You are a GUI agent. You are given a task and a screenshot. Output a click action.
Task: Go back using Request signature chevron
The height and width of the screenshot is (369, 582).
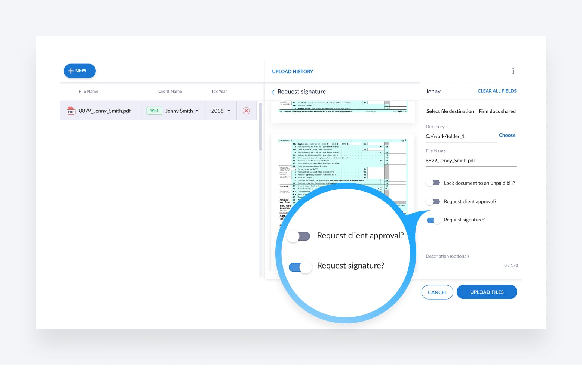[273, 92]
